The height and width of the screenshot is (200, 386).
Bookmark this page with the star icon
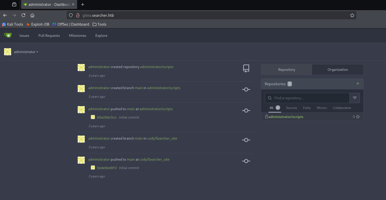click(x=352, y=15)
